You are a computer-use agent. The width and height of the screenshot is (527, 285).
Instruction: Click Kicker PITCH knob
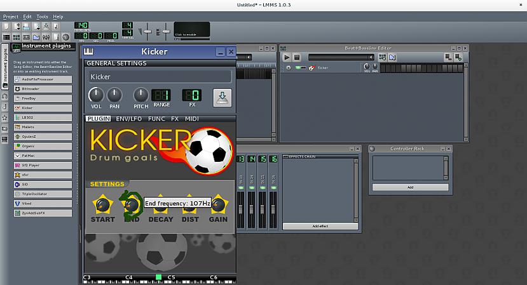coord(140,95)
